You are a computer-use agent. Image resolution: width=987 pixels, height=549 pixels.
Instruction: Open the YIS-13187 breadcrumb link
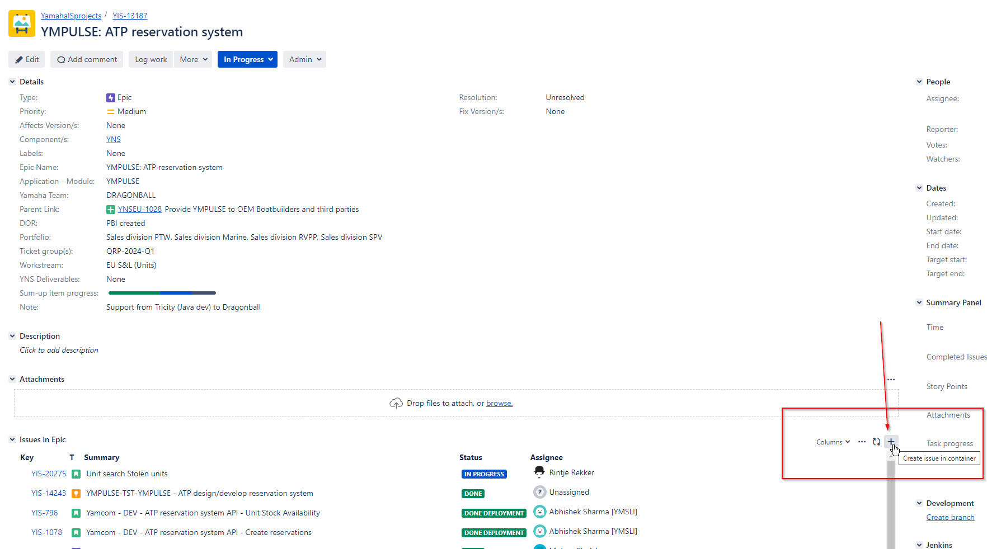130,16
